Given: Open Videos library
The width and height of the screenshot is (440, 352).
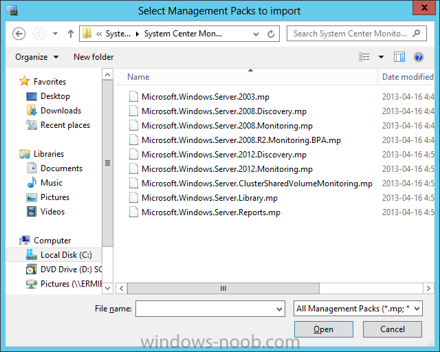Looking at the screenshot, I should click(x=52, y=212).
